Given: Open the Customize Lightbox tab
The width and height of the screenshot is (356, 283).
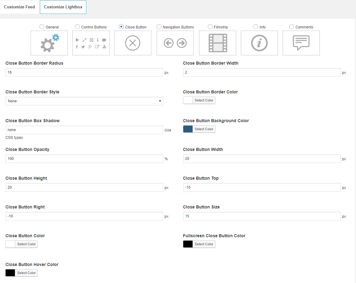Looking at the screenshot, I should click(63, 7).
